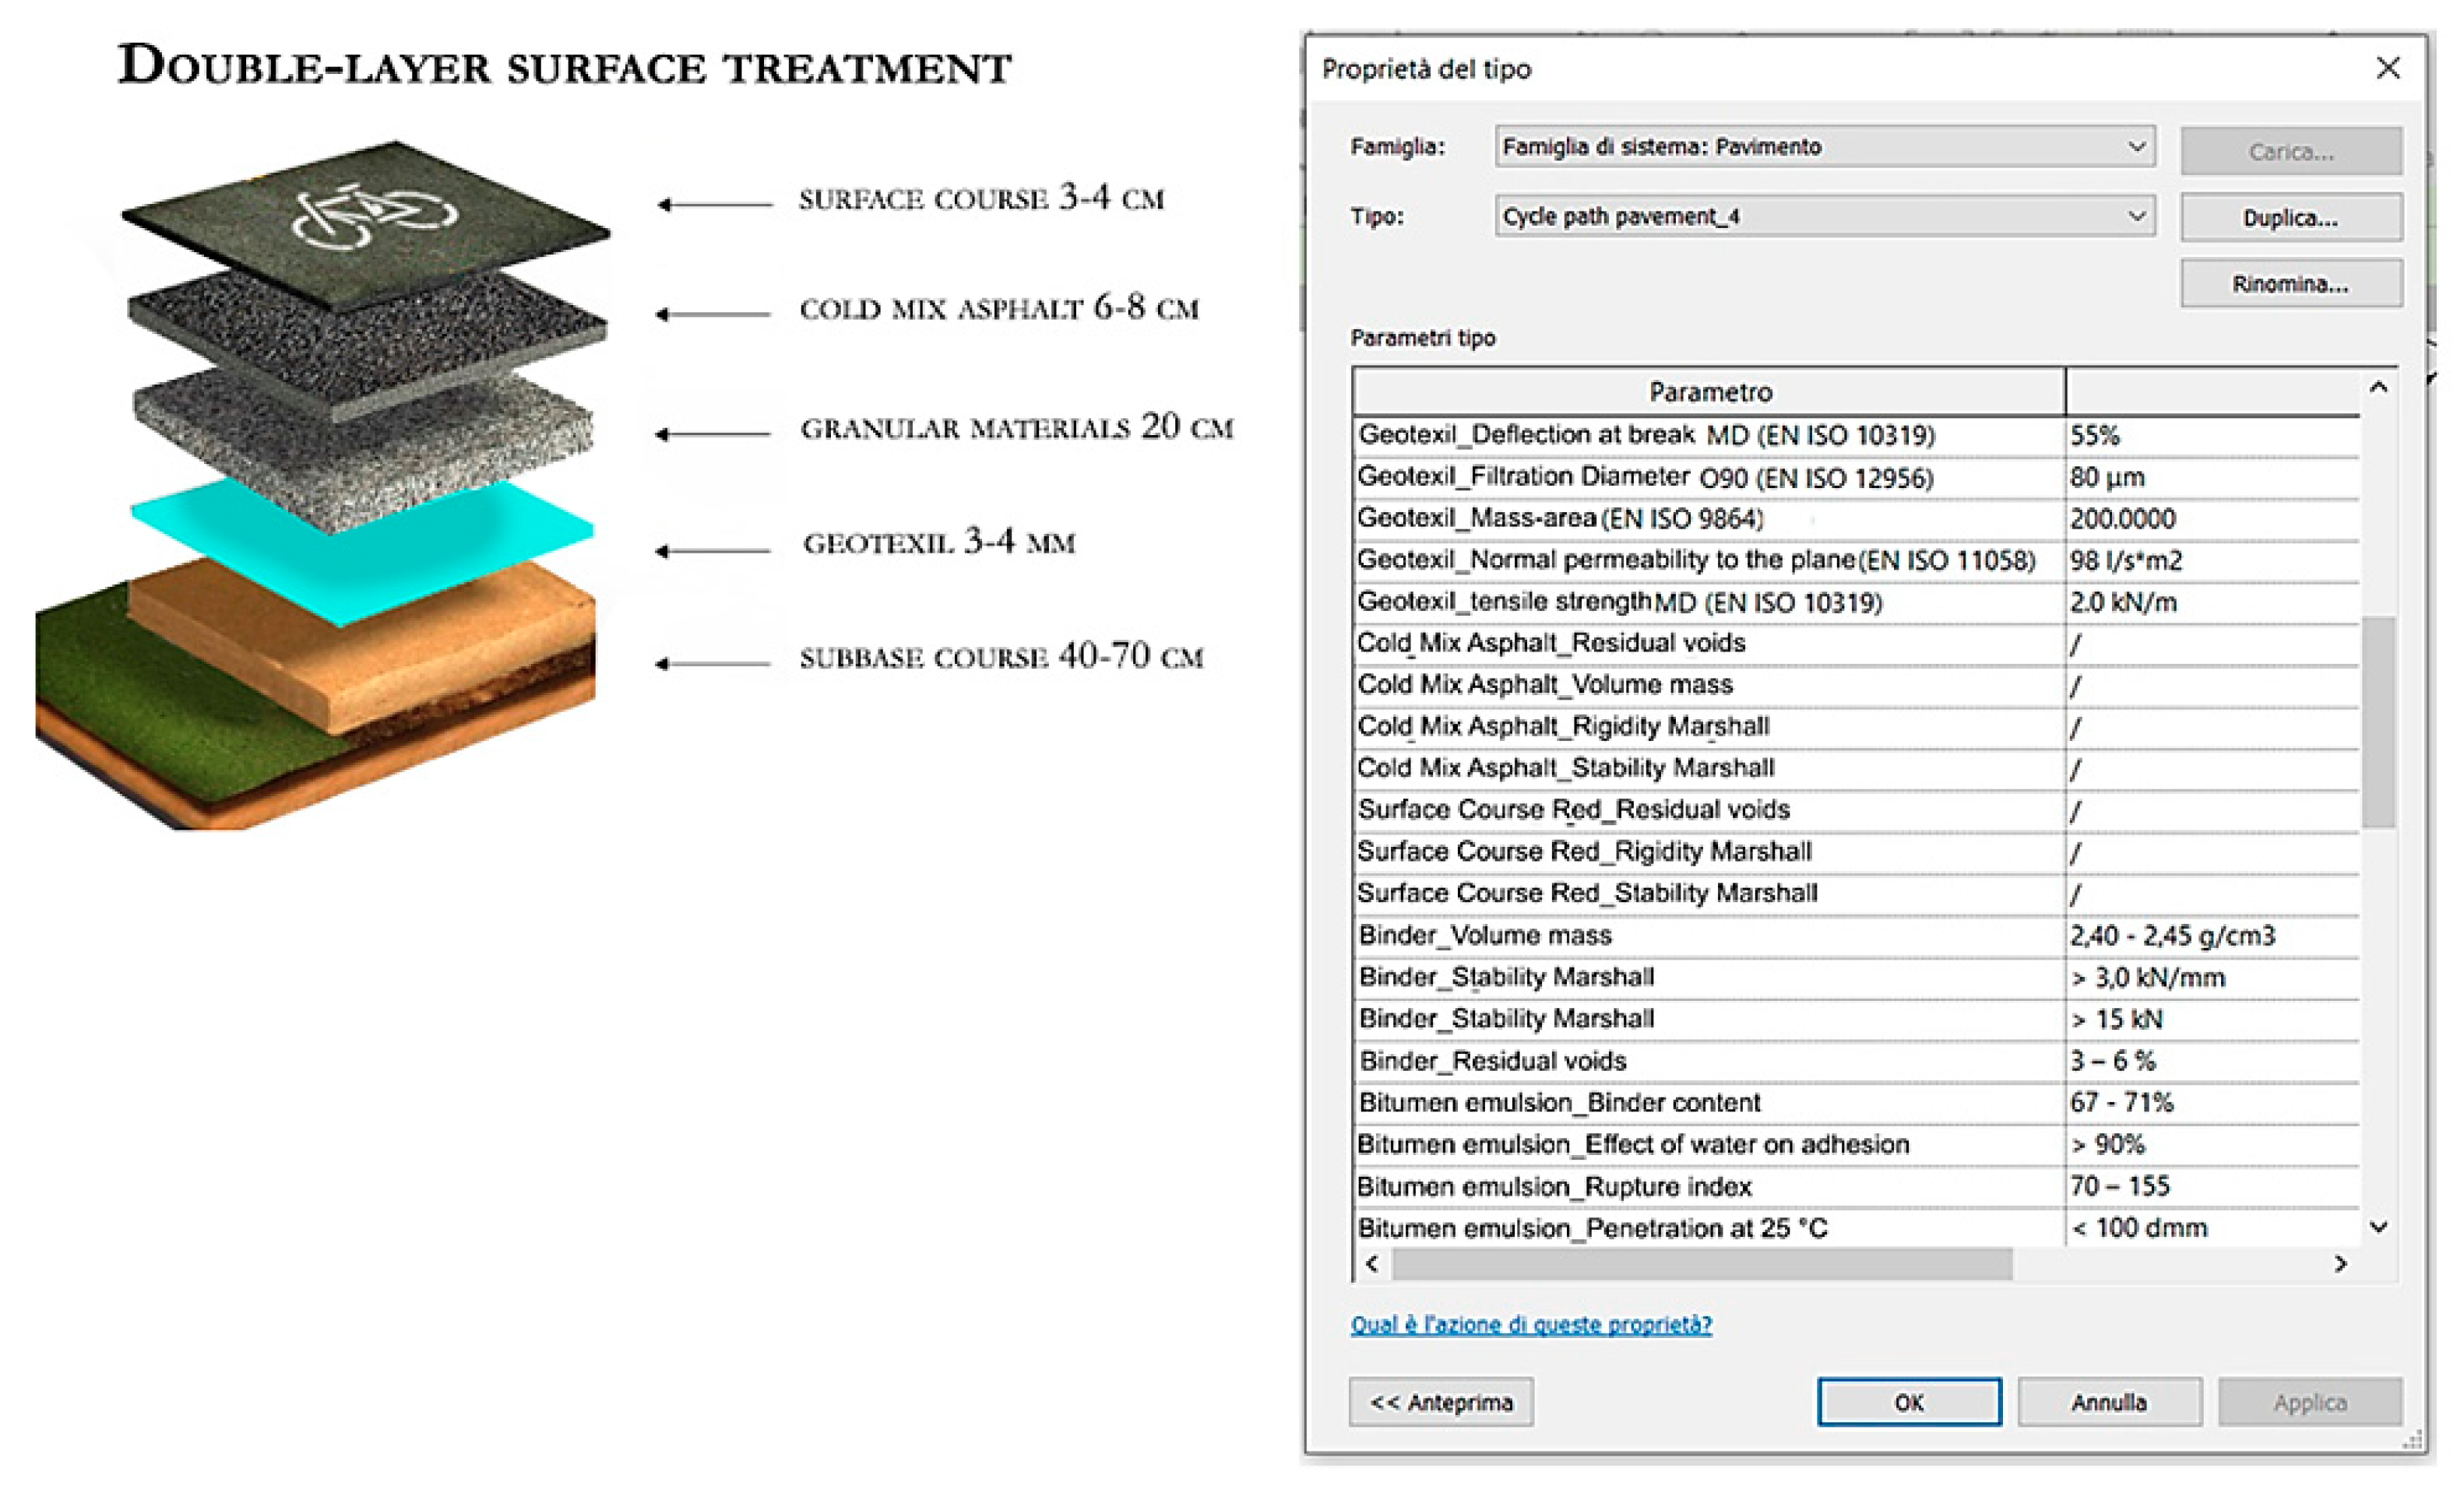The height and width of the screenshot is (1489, 2464).
Task: Confirm with the OK button
Action: [1908, 1402]
